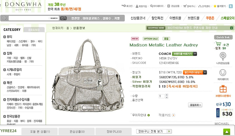This screenshot has height=136, width=235.
Task: Click the green scroll-to-top arrow button
Action: (x=227, y=132)
